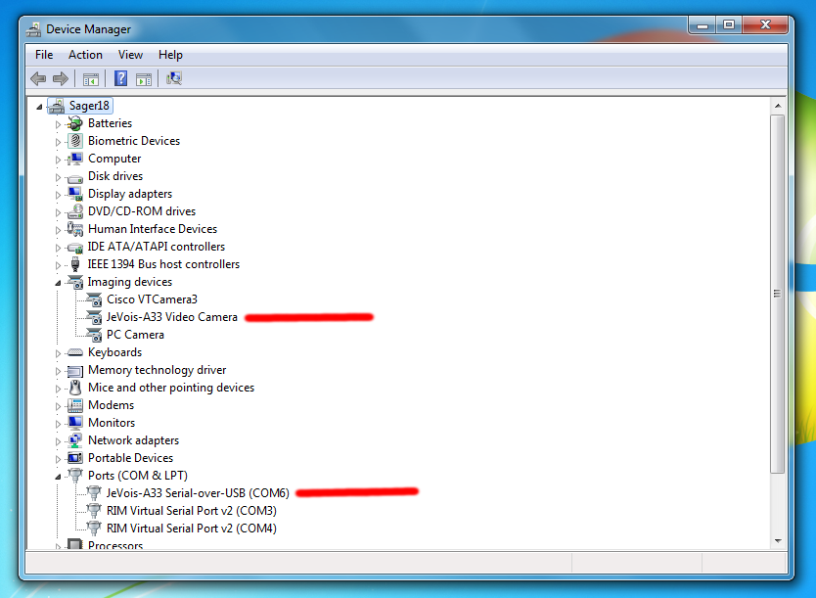Viewport: 816px width, 598px height.
Task: Select the Portable Devices label
Action: click(131, 458)
